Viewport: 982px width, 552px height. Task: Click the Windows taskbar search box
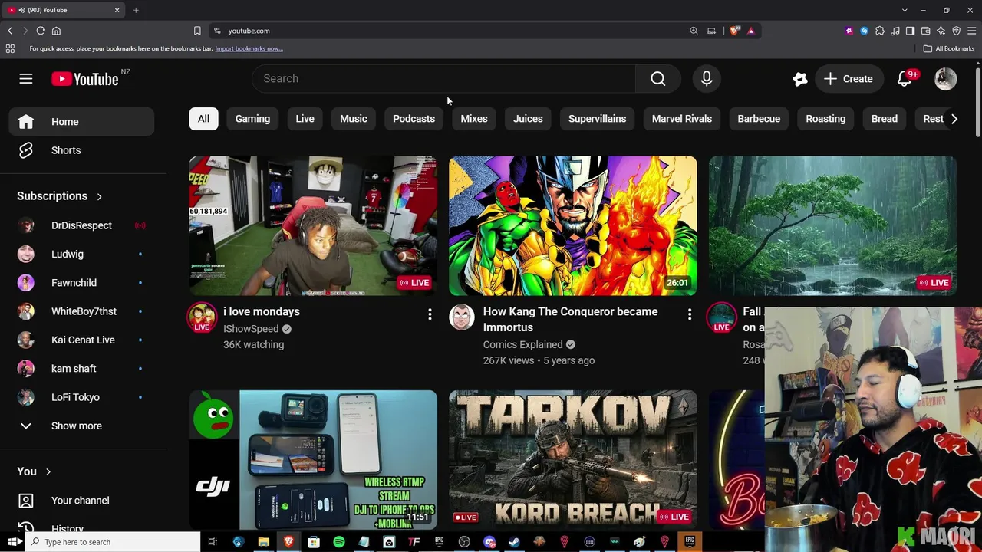[114, 542]
